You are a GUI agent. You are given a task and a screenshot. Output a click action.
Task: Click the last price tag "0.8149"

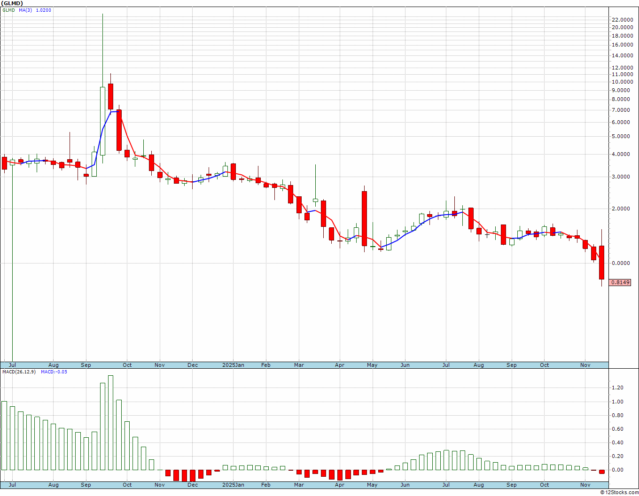point(620,282)
